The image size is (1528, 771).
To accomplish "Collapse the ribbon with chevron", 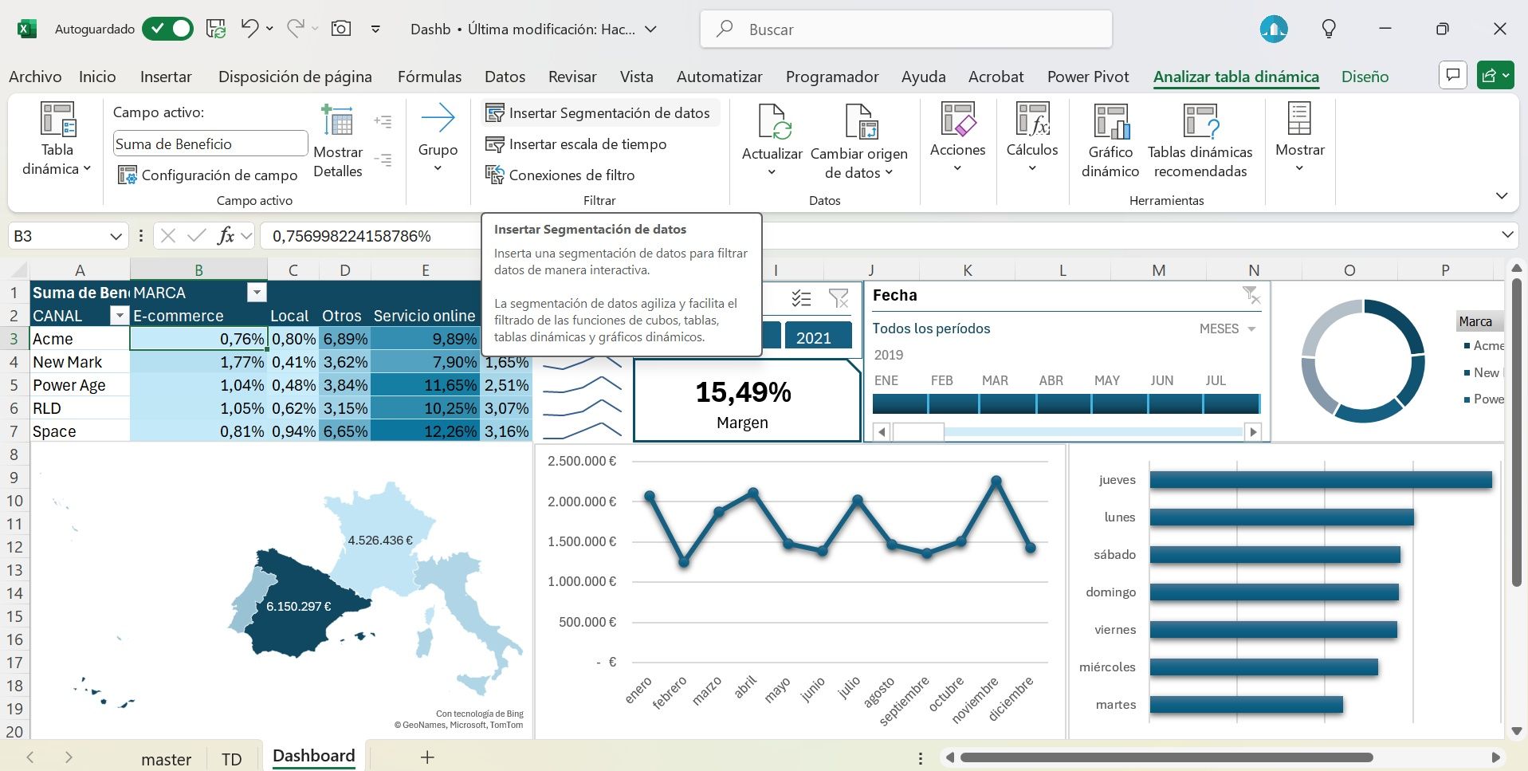I will coord(1502,195).
